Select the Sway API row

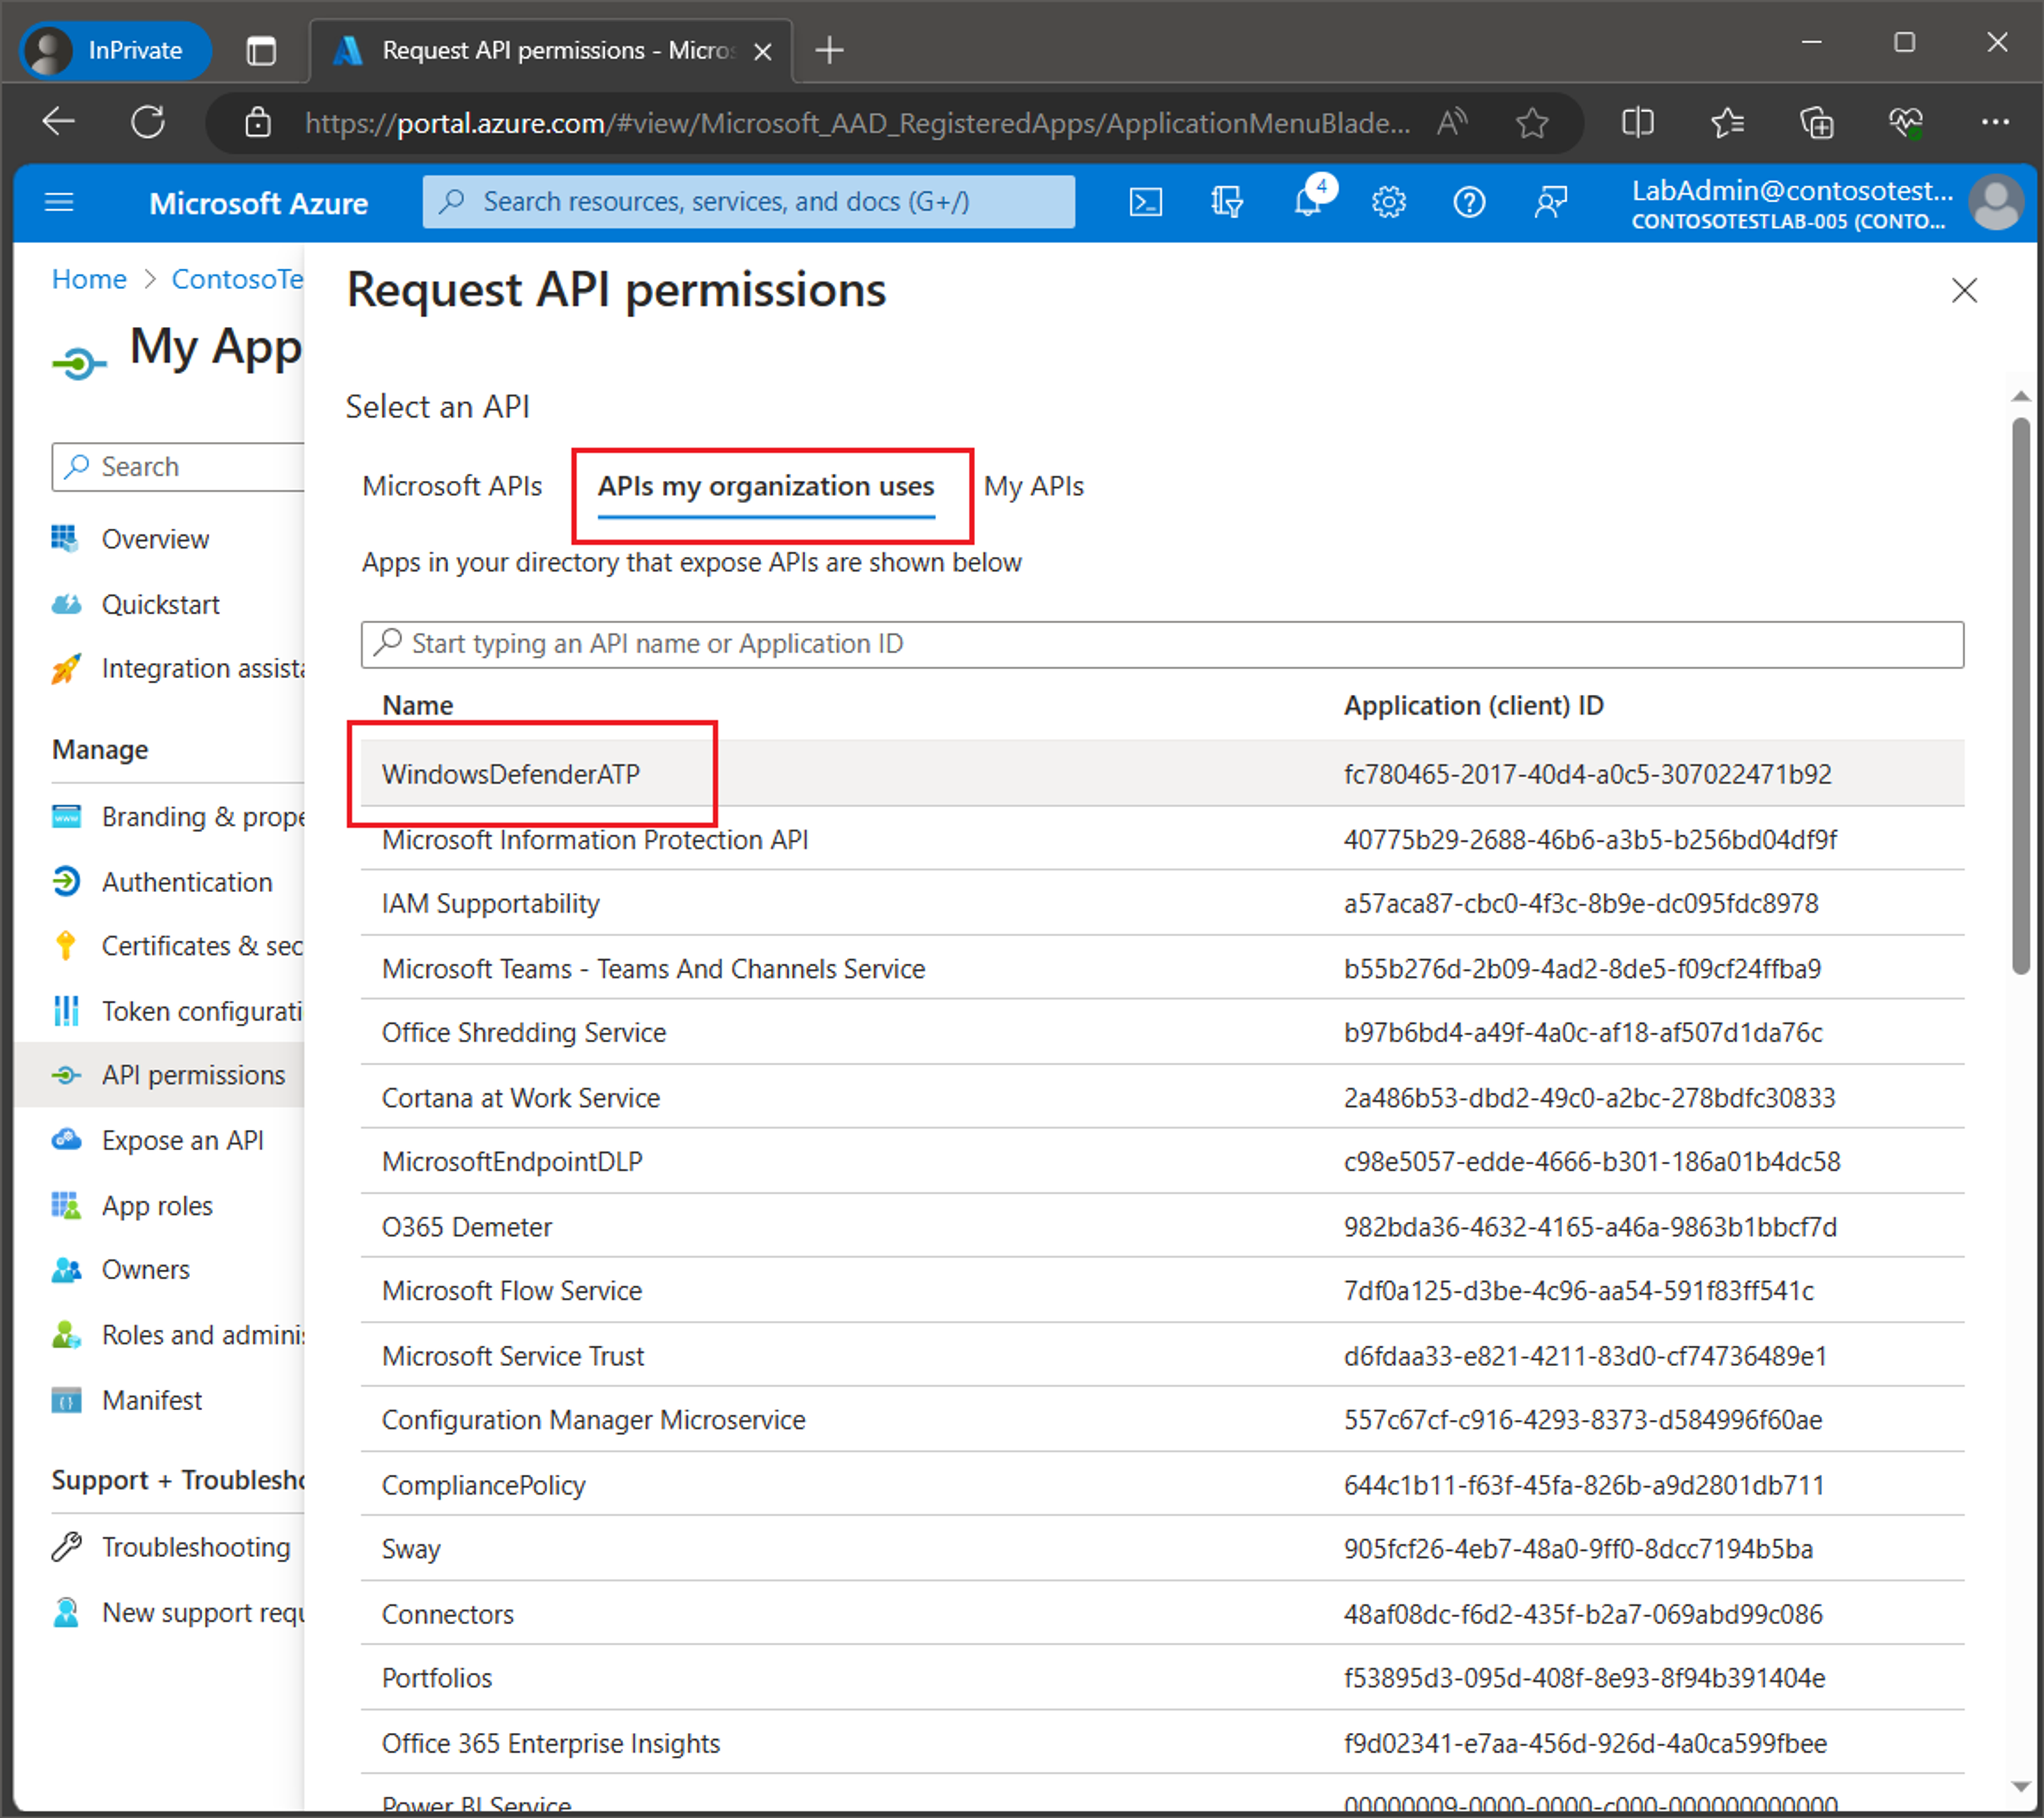[x=1162, y=1548]
